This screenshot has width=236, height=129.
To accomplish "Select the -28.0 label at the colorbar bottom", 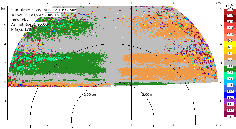I will click(230, 117).
